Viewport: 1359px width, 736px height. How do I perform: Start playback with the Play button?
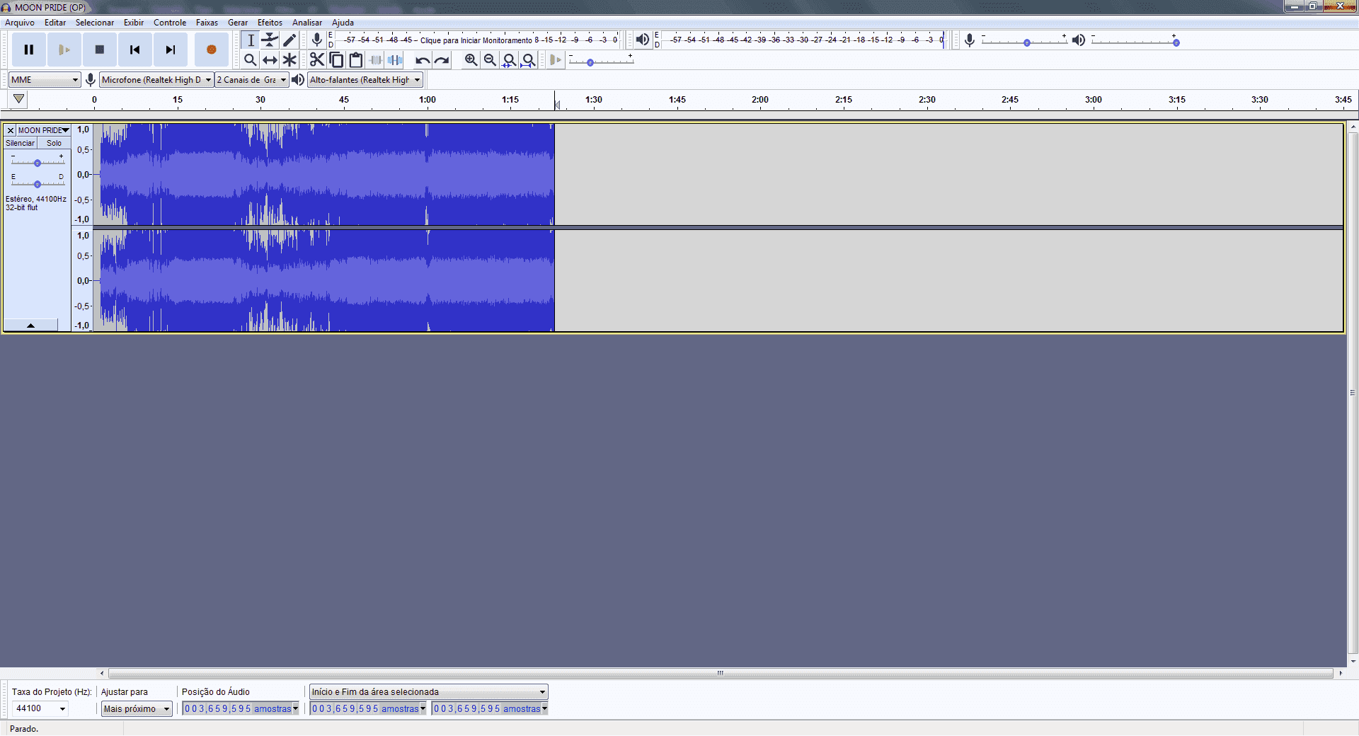(x=64, y=50)
